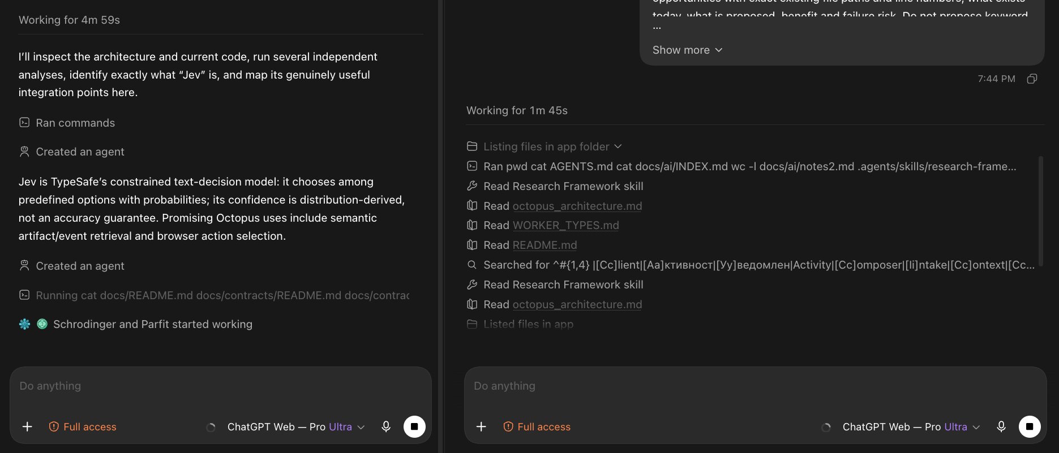Open the model dropdown in the right composer
The width and height of the screenshot is (1059, 453).
tap(911, 427)
